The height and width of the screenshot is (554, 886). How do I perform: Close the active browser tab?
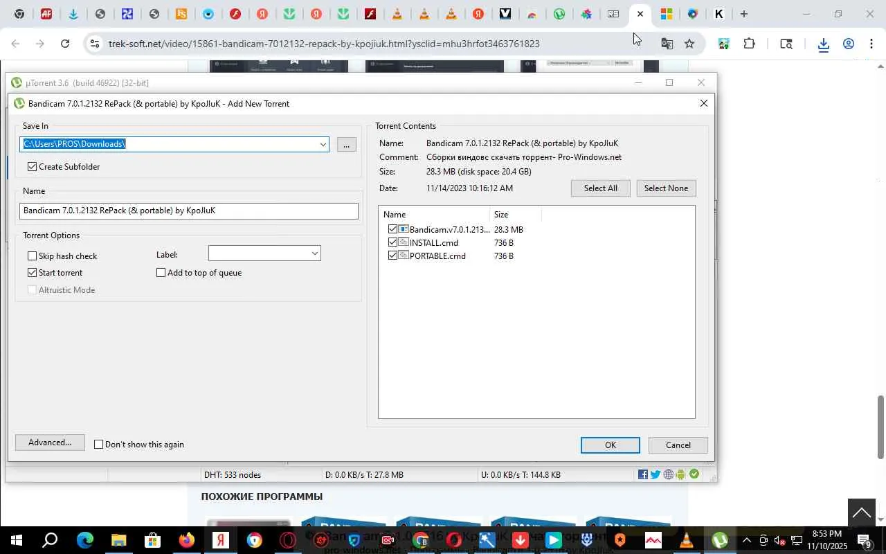pyautogui.click(x=640, y=14)
